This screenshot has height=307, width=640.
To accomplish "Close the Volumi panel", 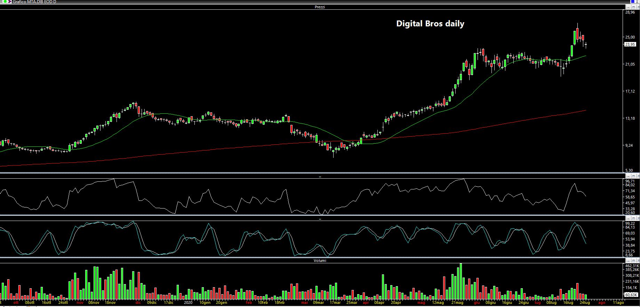I will pyautogui.click(x=638, y=261).
